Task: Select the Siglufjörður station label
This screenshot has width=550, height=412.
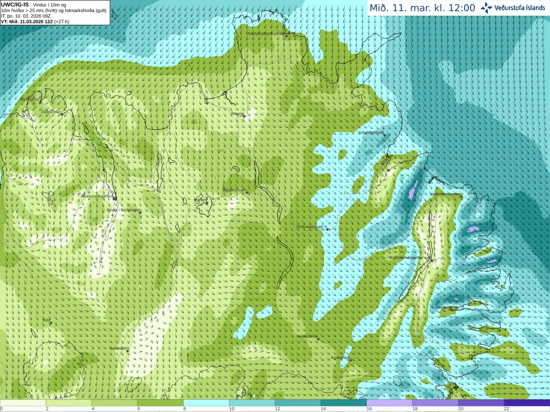Action: point(30,99)
